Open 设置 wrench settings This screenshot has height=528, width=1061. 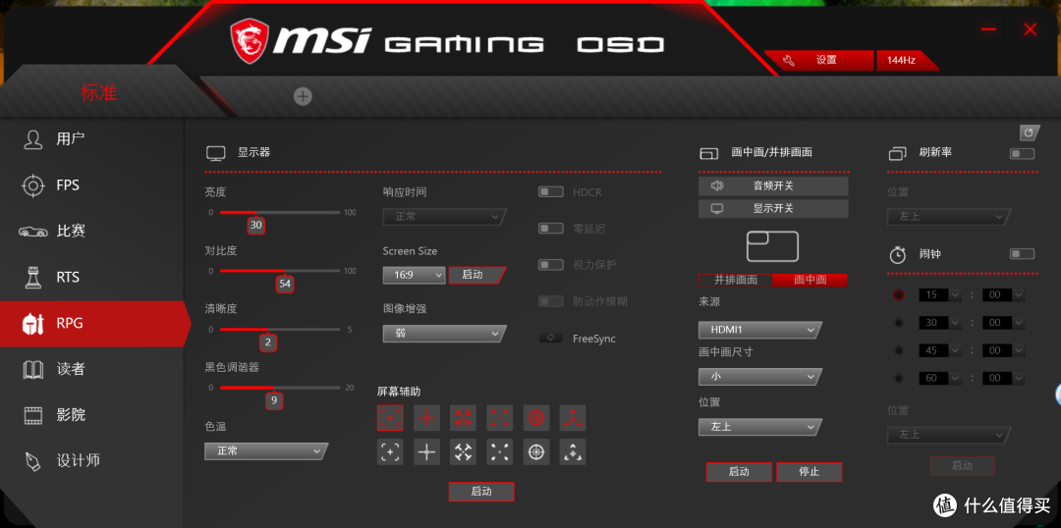819,60
